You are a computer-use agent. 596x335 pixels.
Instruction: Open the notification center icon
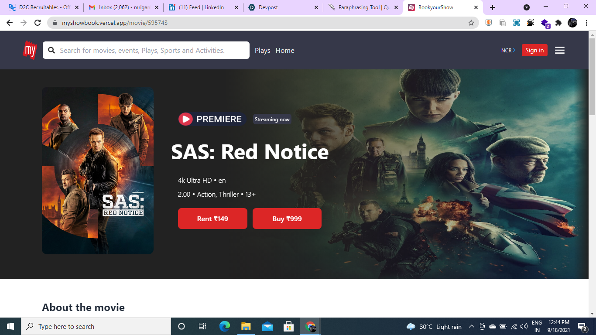(582, 326)
